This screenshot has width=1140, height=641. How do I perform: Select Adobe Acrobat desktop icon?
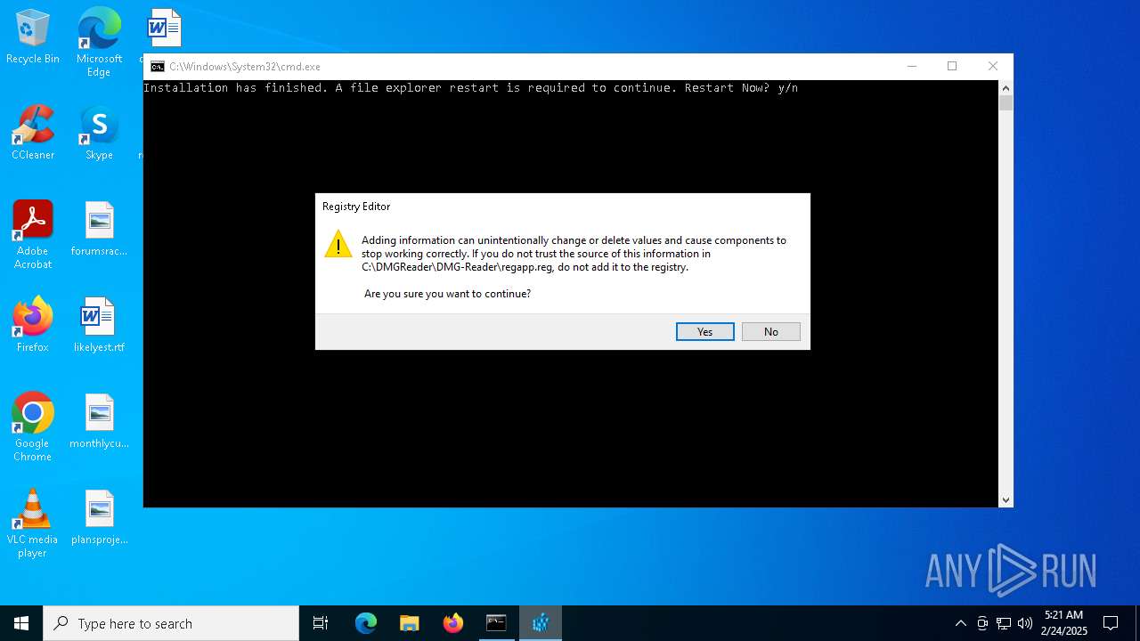33,235
